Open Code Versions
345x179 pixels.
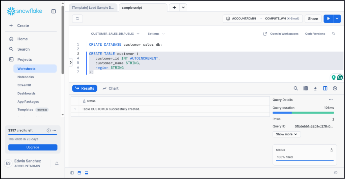tap(315, 34)
